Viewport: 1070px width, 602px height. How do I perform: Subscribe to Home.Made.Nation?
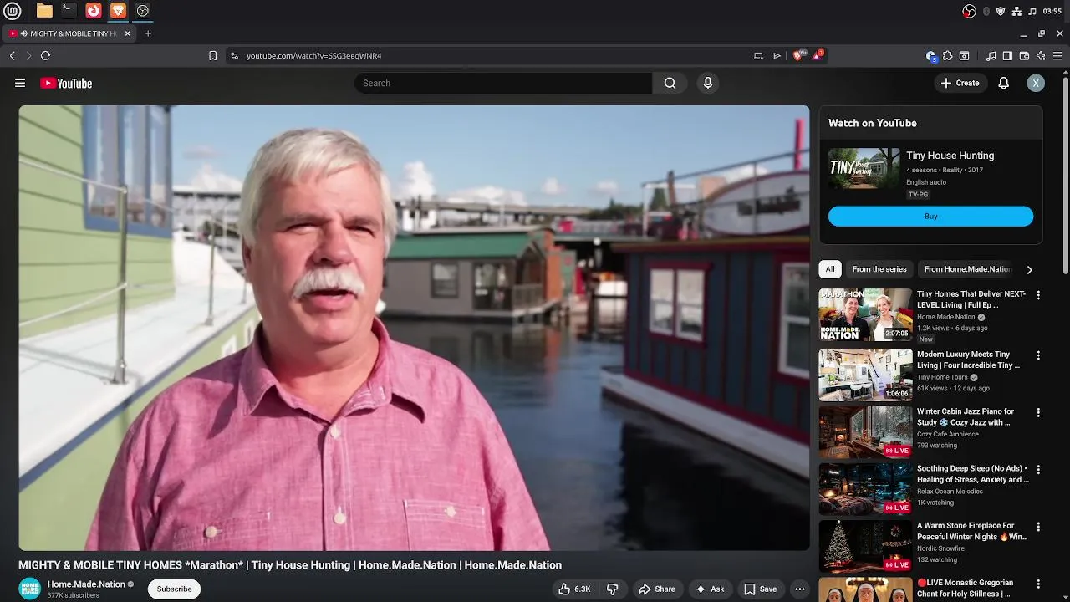click(174, 589)
